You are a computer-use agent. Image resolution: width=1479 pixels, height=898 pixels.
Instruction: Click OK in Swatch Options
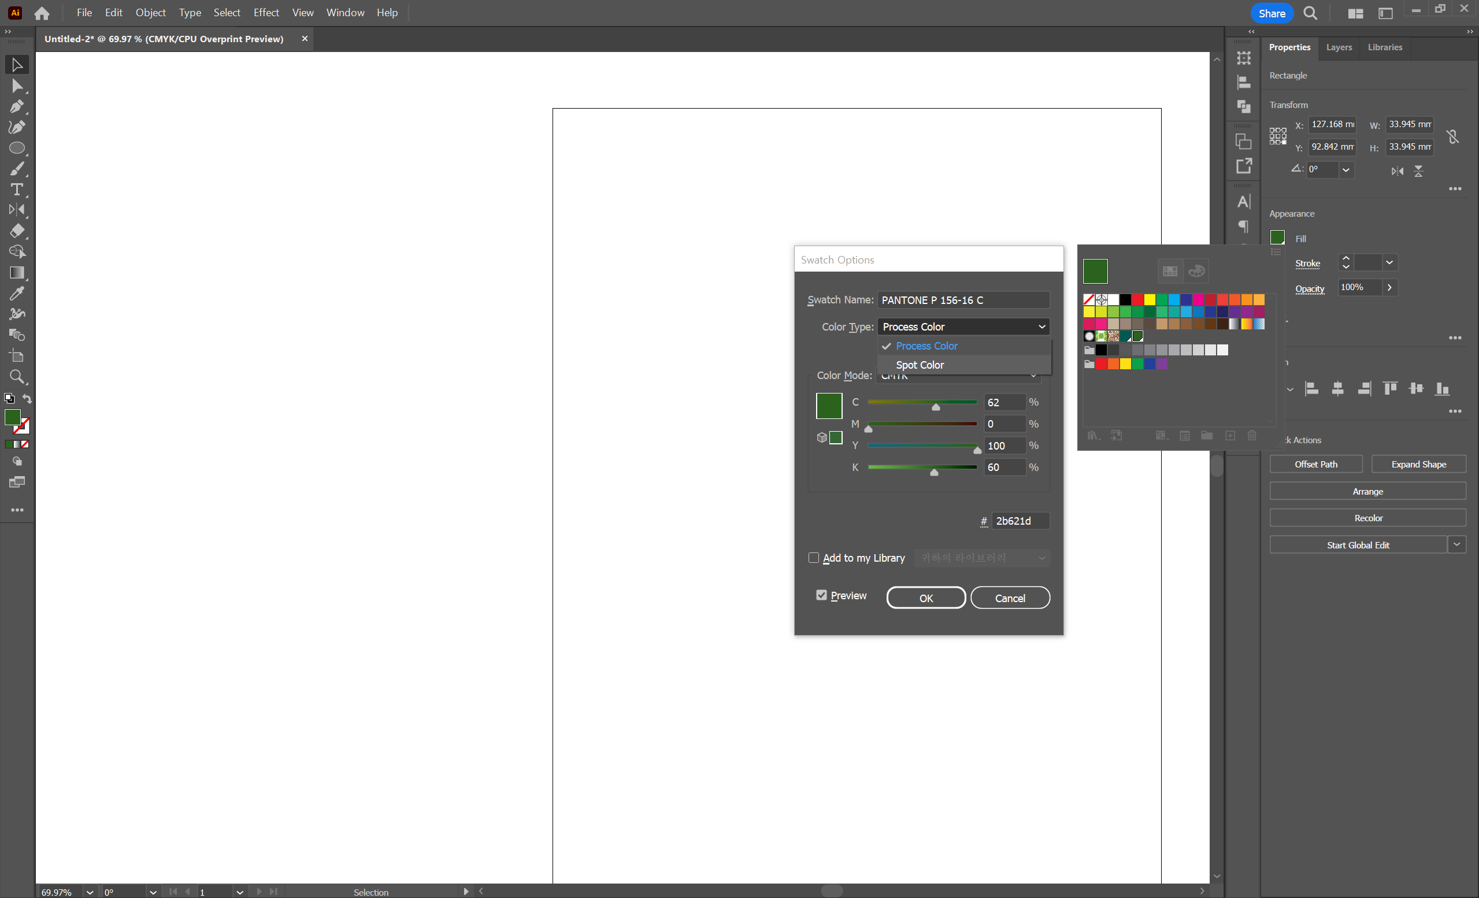925,598
